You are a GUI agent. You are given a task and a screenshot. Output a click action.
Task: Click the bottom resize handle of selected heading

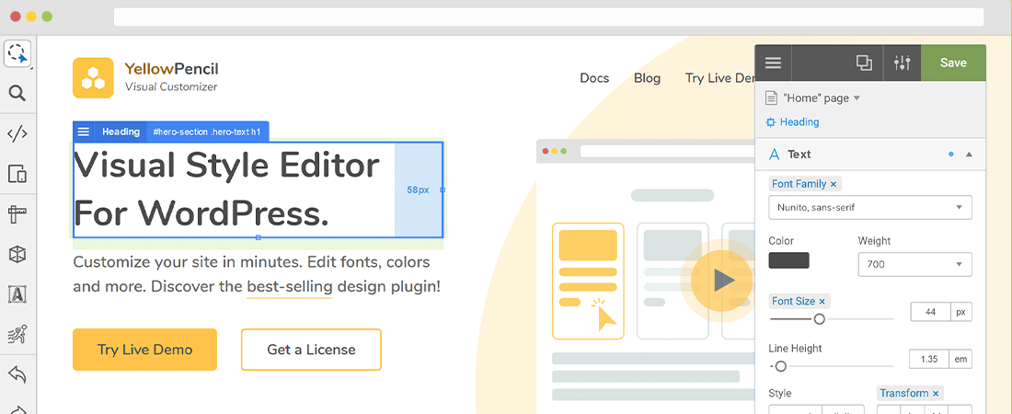(259, 237)
